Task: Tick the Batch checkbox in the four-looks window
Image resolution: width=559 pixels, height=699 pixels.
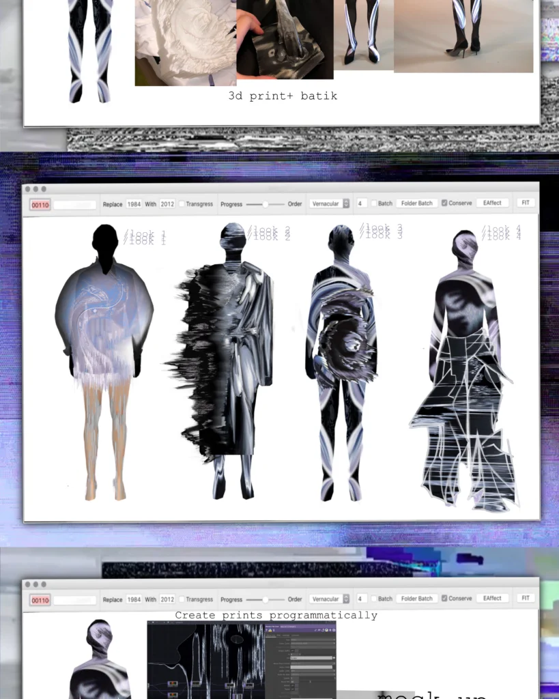Action: 374,203
